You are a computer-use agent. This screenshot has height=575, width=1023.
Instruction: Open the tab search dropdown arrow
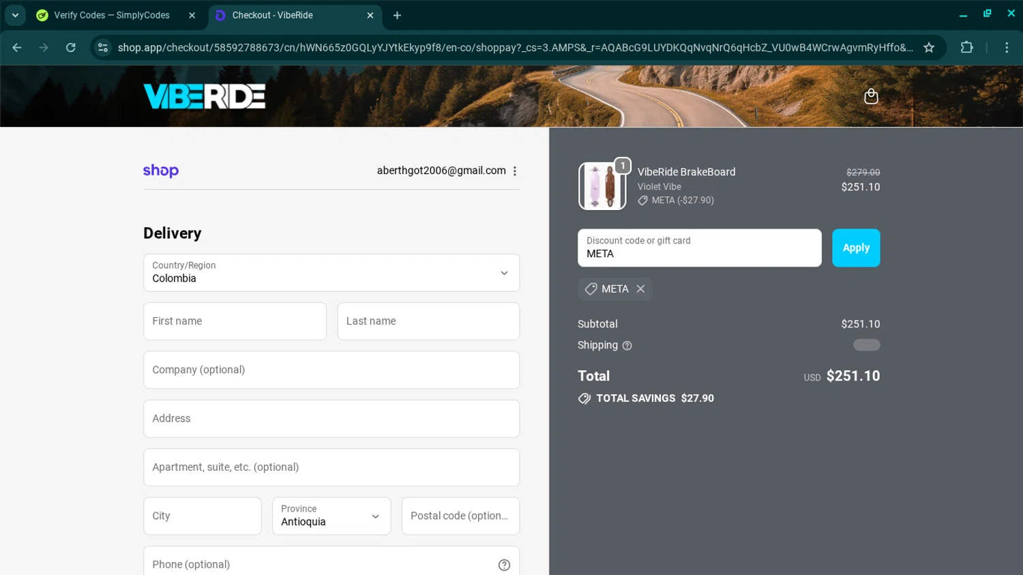[x=15, y=15]
